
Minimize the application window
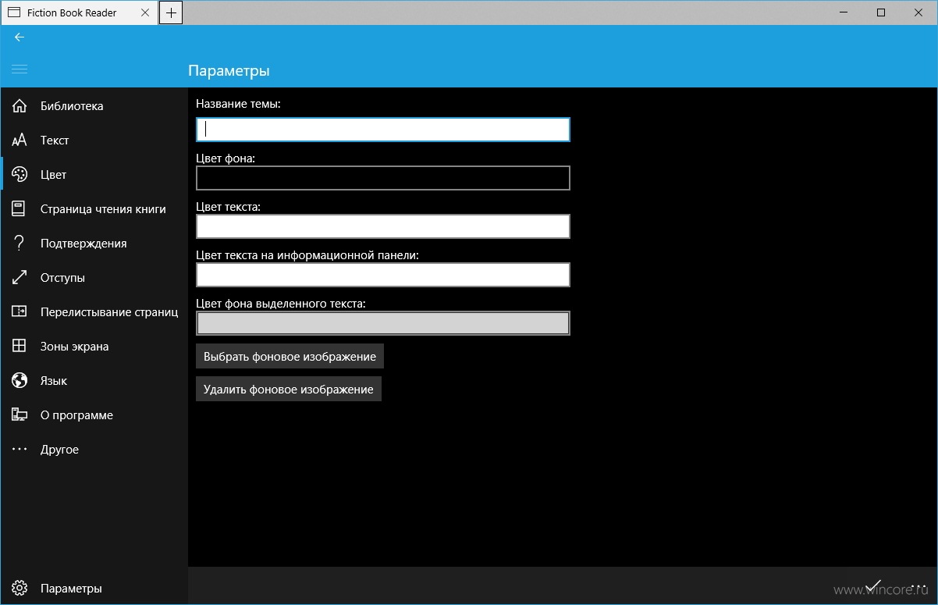tap(845, 12)
